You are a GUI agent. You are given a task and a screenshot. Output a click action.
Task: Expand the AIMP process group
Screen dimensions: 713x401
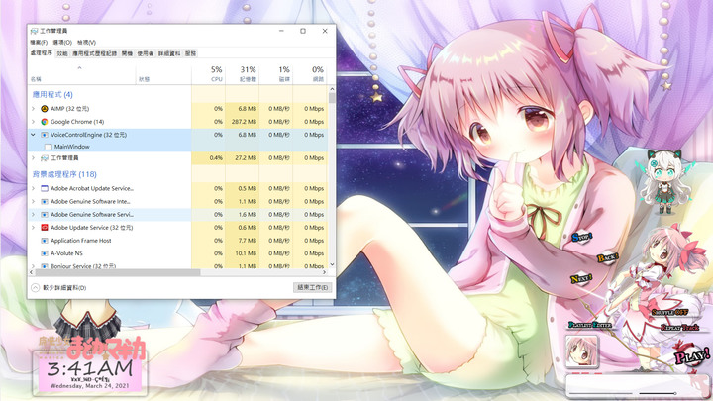(x=33, y=109)
